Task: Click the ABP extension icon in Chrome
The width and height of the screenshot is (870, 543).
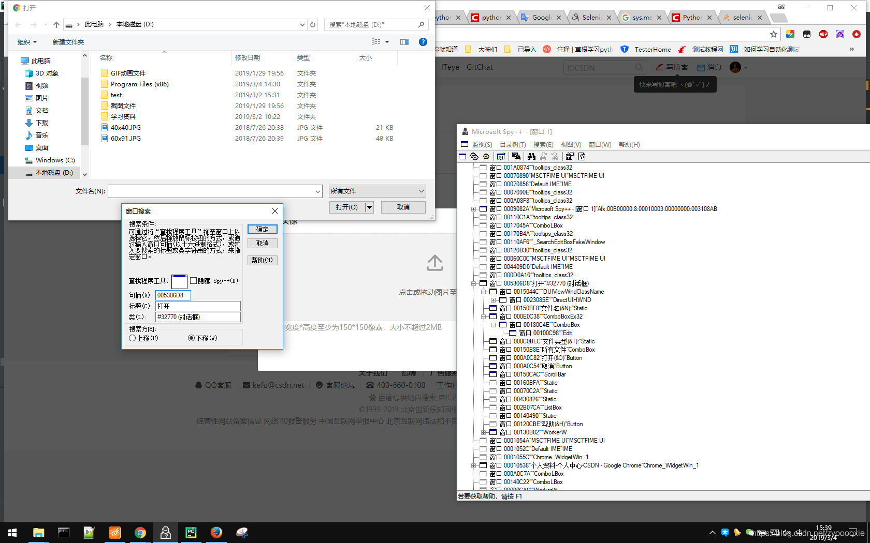Action: (823, 34)
